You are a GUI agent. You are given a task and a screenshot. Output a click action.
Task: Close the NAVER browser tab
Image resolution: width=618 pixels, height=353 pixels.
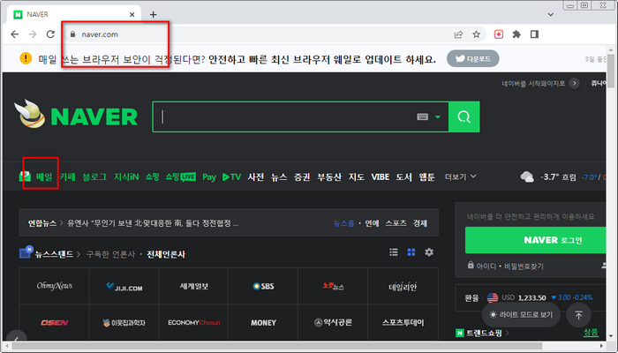132,15
